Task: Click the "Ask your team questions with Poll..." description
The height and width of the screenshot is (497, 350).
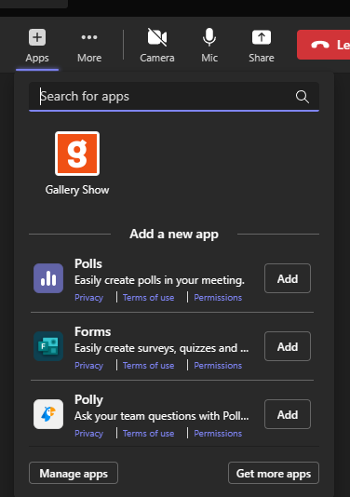Action: pyautogui.click(x=161, y=416)
